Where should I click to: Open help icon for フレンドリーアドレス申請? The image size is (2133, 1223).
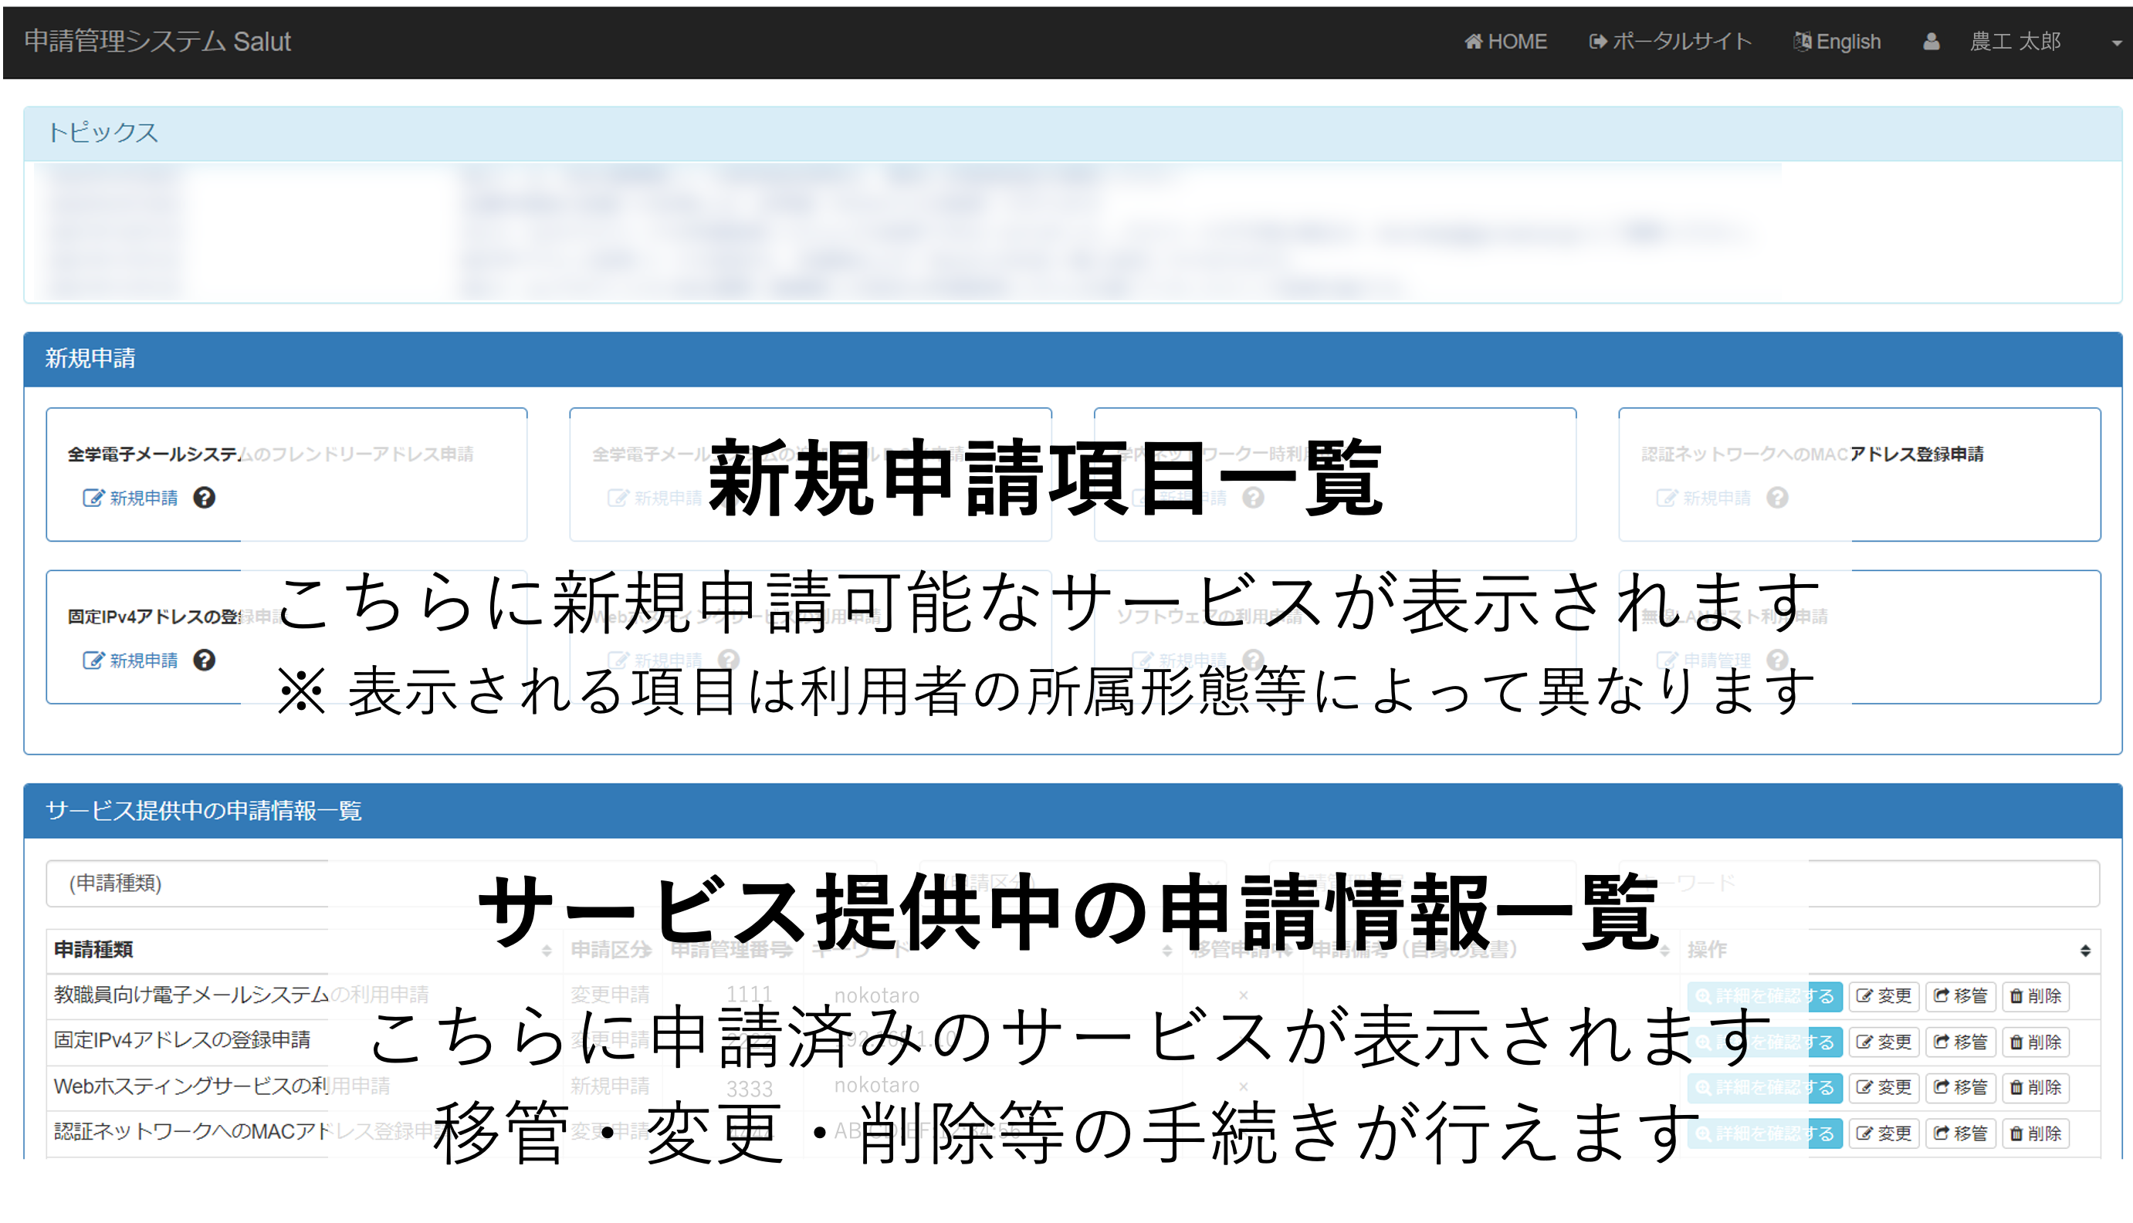(x=205, y=498)
